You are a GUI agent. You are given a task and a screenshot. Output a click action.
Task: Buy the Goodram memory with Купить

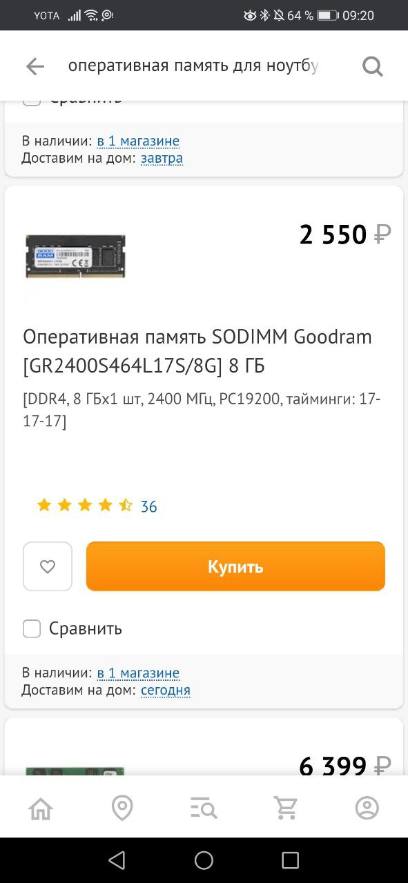point(235,566)
